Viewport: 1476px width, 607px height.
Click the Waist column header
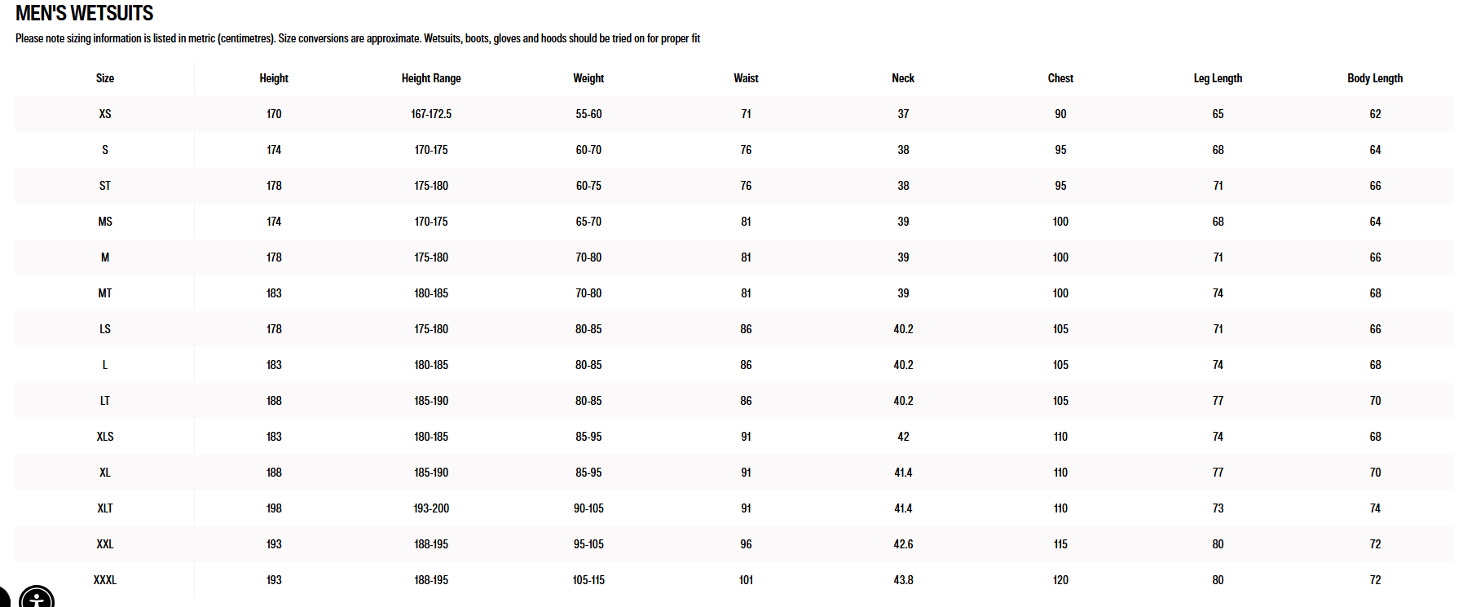click(x=746, y=78)
